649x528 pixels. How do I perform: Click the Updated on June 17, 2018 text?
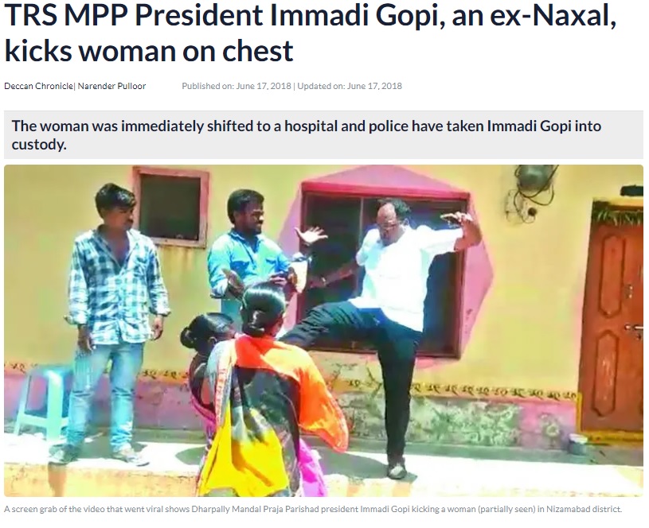coord(350,86)
